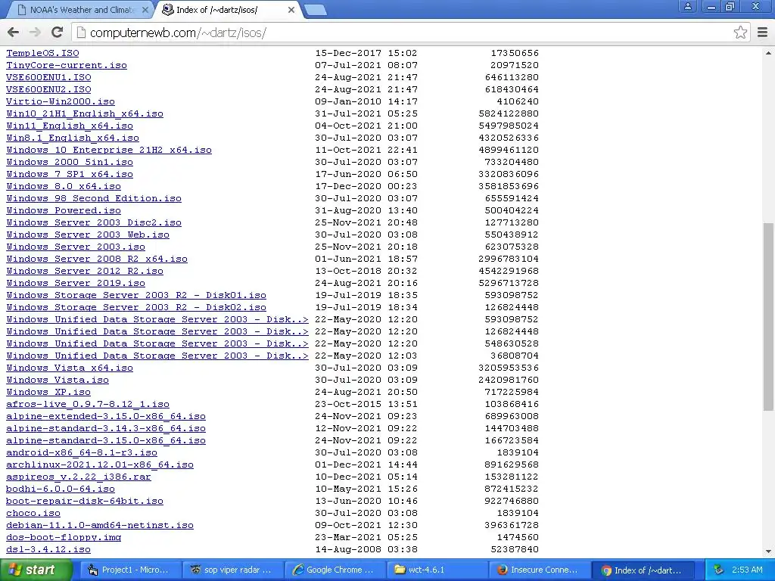The height and width of the screenshot is (581, 775).
Task: Download archlinux-2021.12.01-x86_64.iso
Action: 100,464
